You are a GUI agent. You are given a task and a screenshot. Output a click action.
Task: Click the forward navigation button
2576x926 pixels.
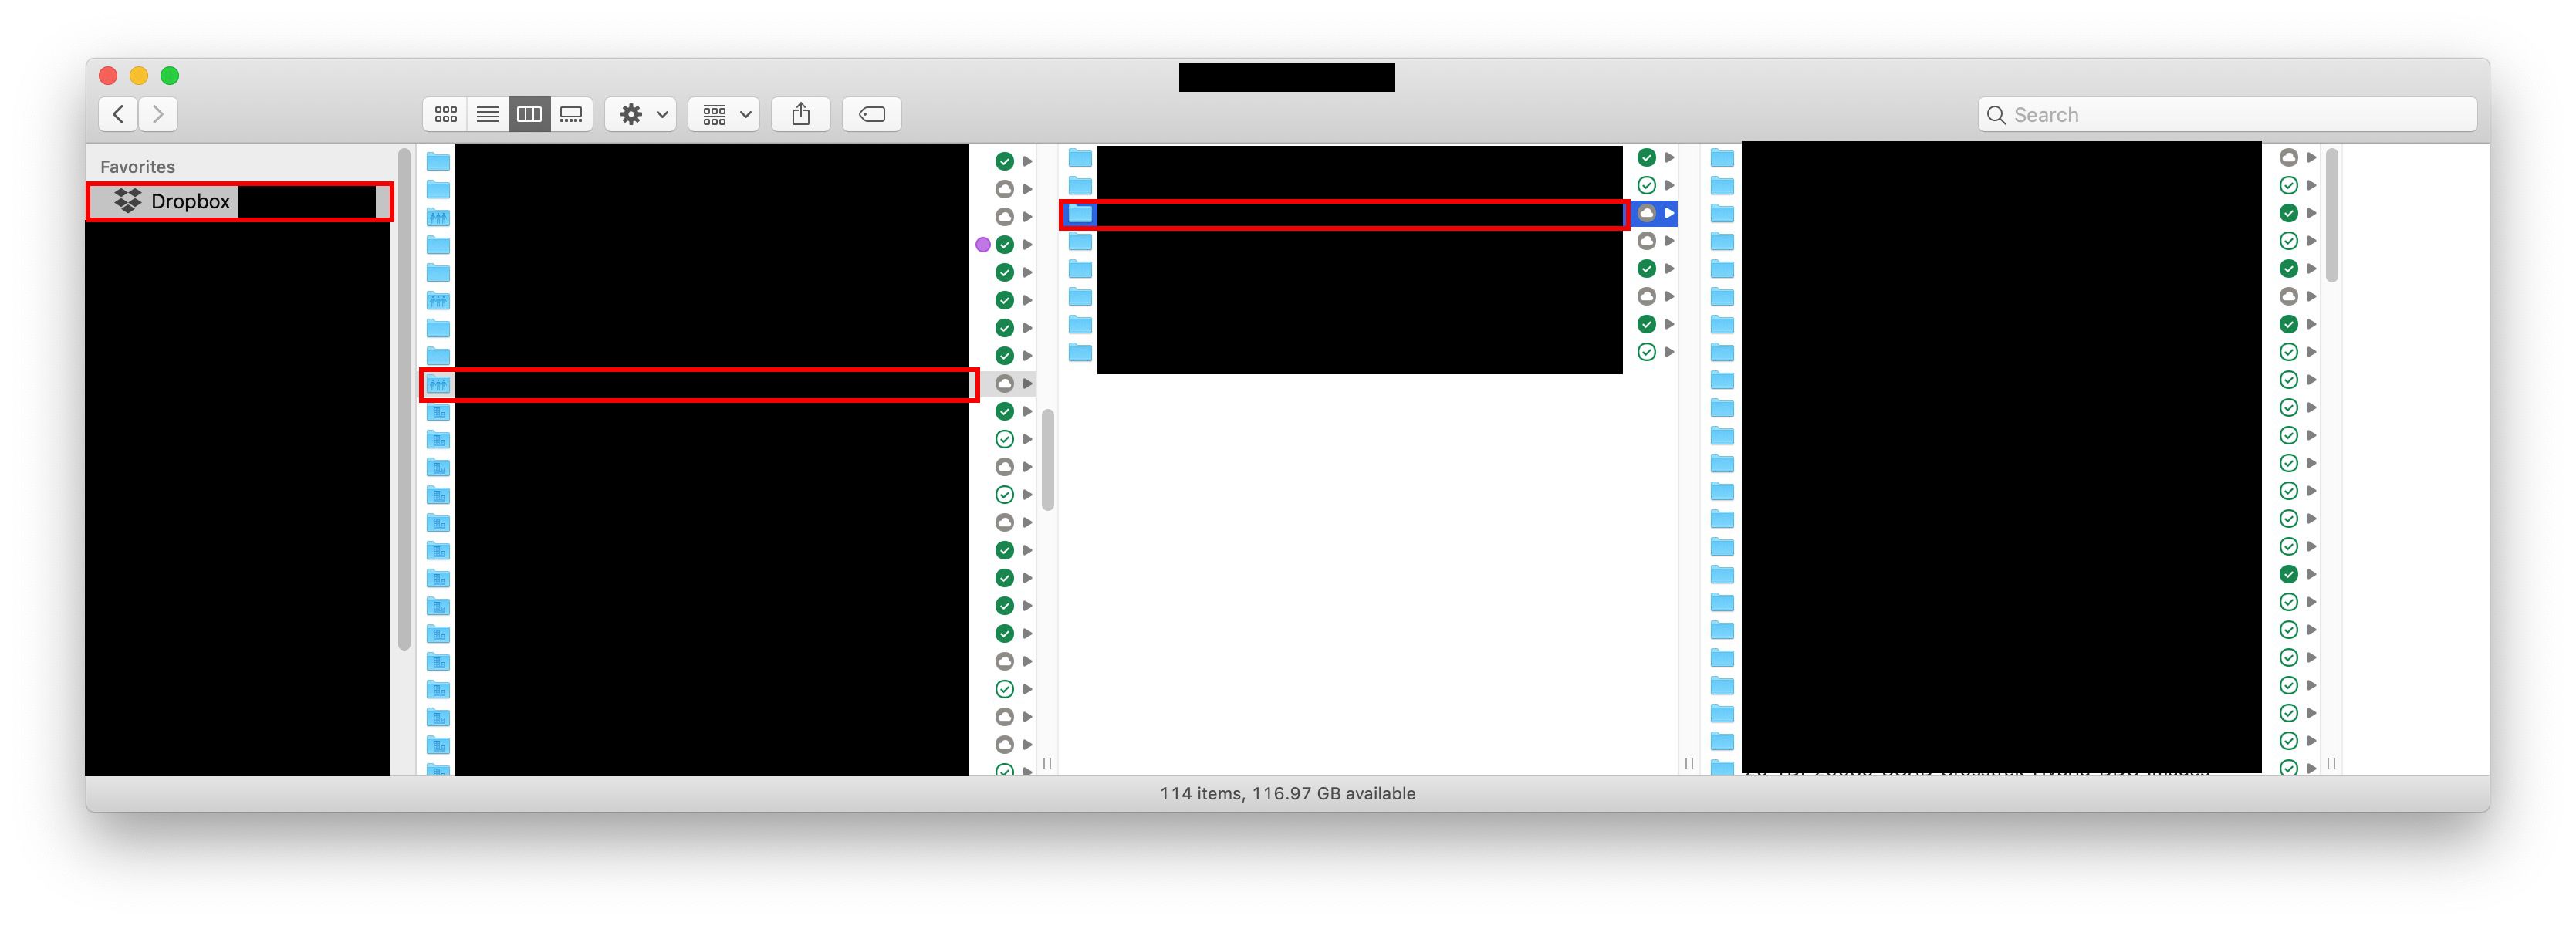coord(159,113)
